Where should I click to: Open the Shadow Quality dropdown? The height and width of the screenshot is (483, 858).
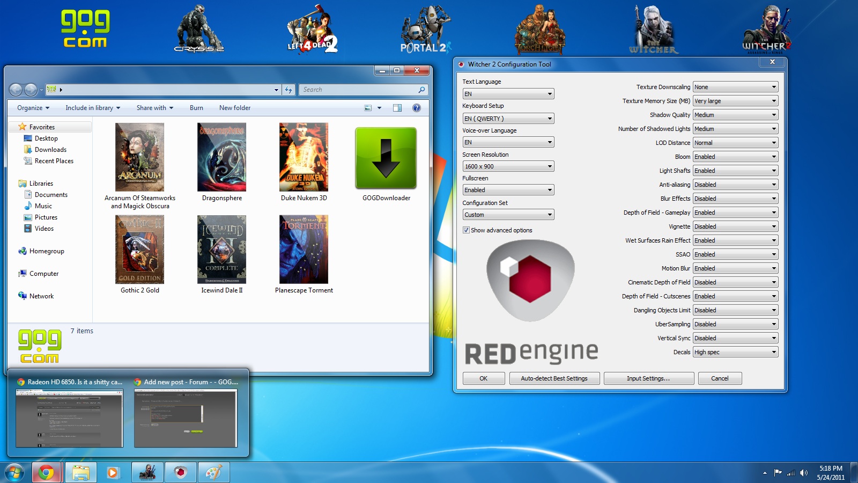tap(735, 115)
